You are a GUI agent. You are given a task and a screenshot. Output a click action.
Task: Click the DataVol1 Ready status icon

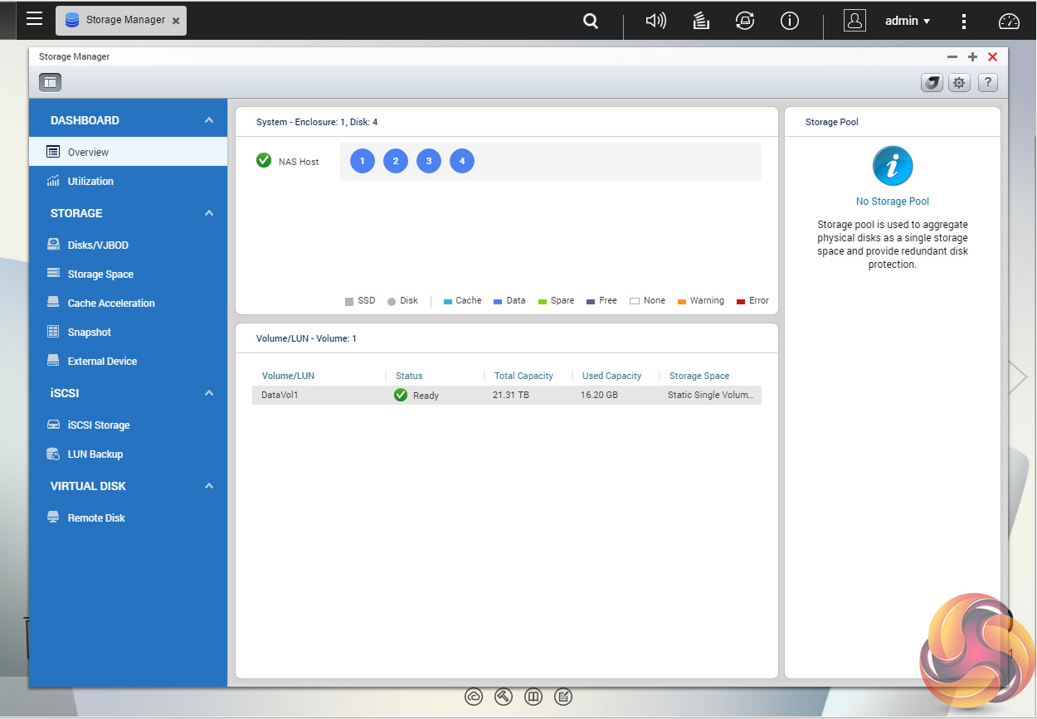[401, 395]
